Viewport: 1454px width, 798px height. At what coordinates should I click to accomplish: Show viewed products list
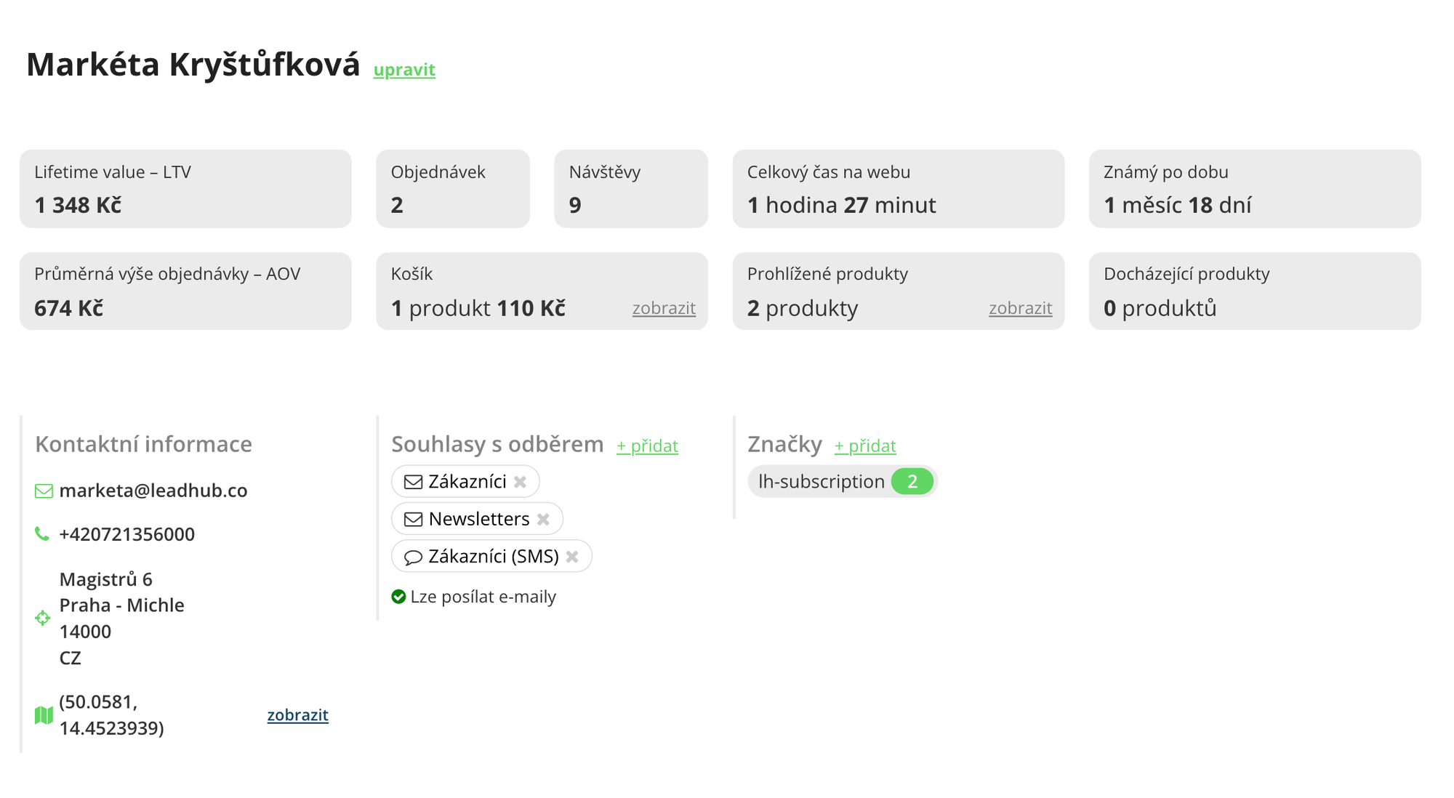coord(1020,308)
